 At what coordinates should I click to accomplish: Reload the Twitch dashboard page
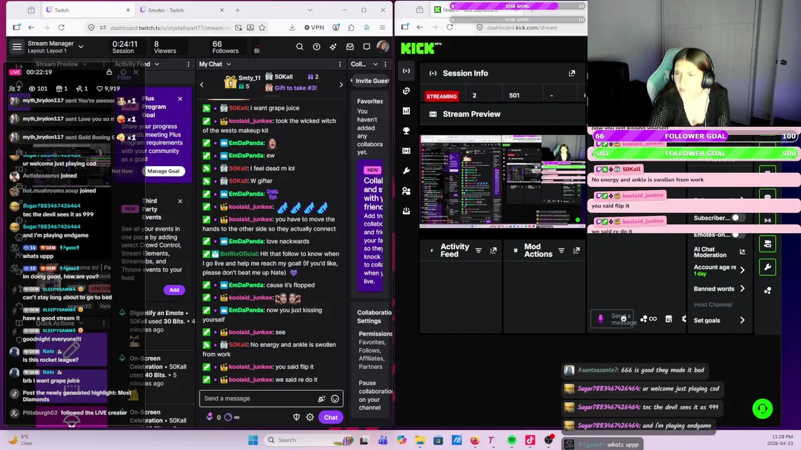click(61, 27)
